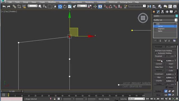179x101 pixels.
Task: Click the Redo arrow icon
Action: 9,6
